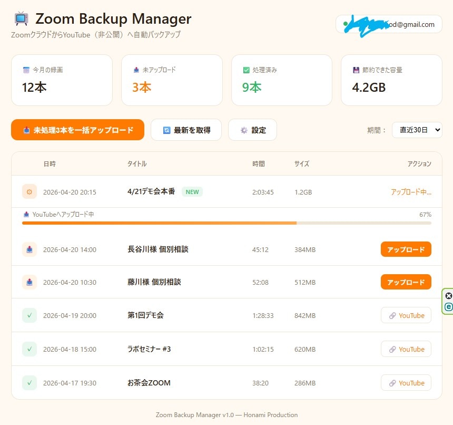Image resolution: width=453 pixels, height=425 pixels.
Task: Click the NEW badge on 4/21デモ会本番
Action: click(x=192, y=192)
